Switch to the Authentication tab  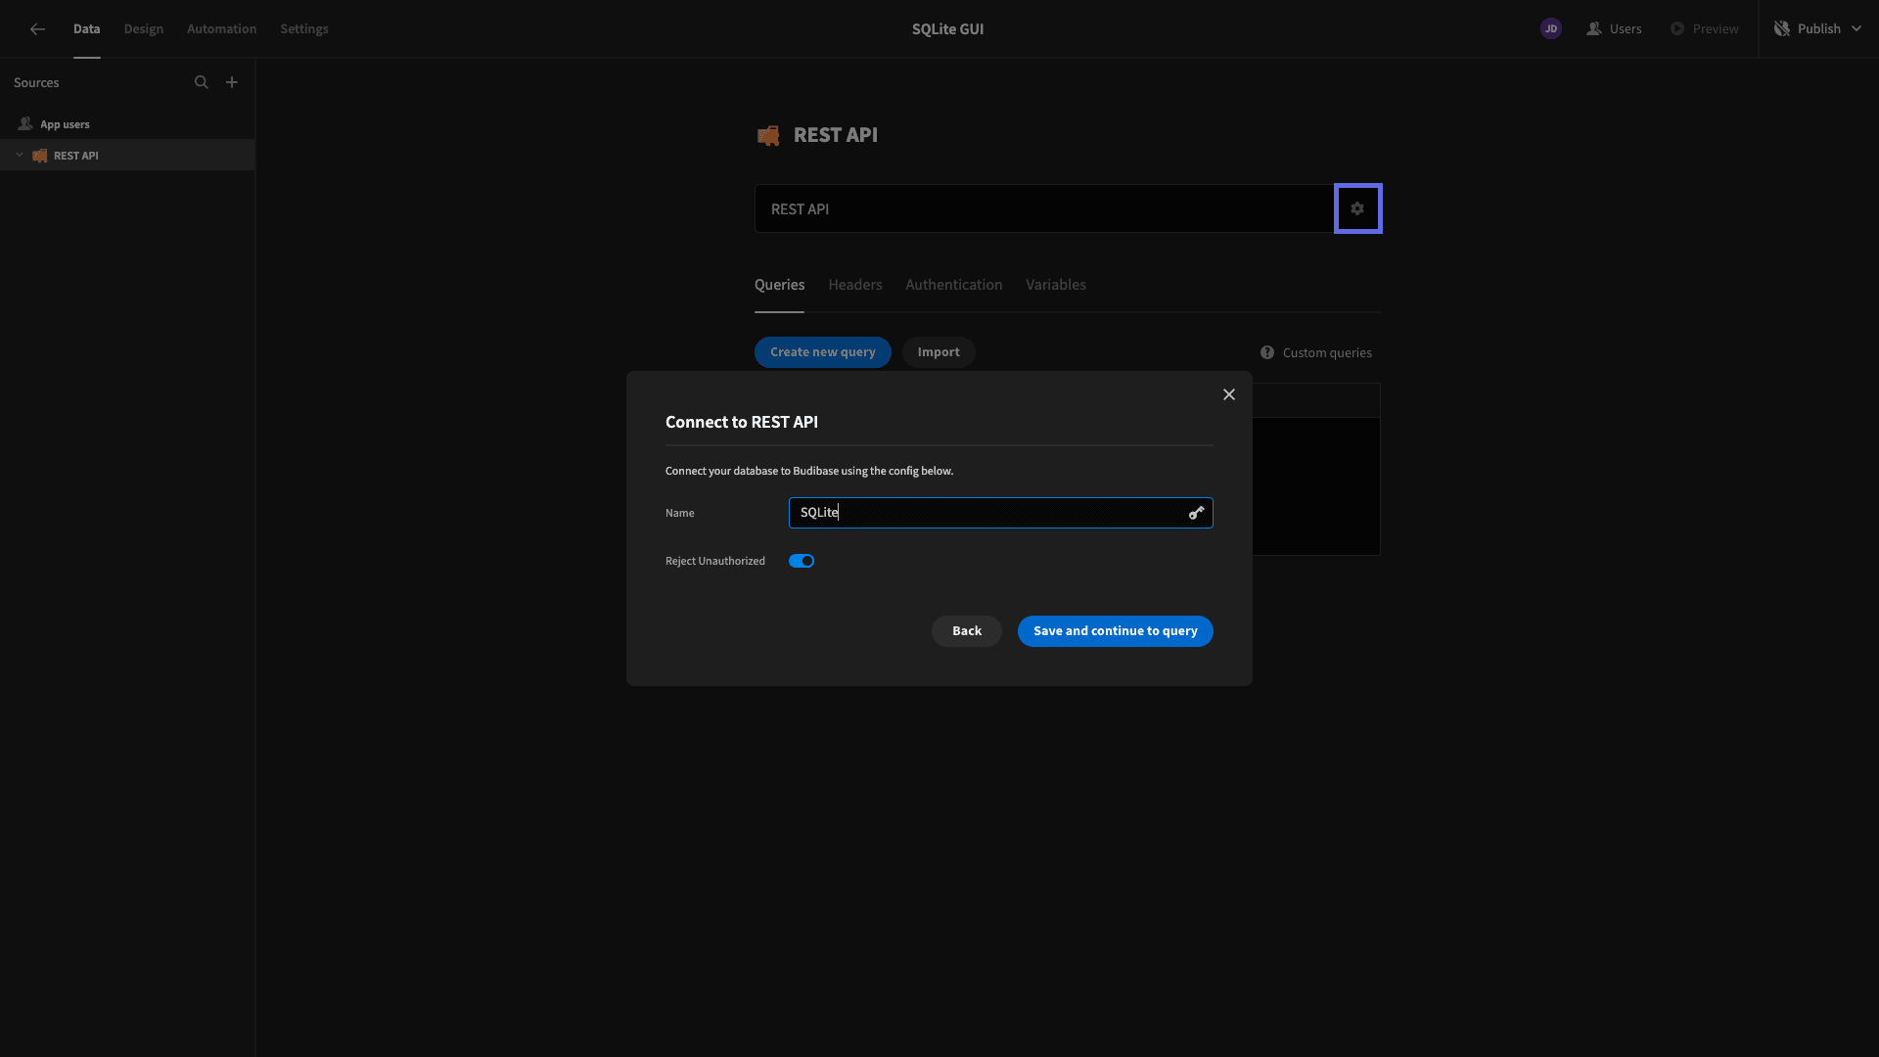coord(954,285)
